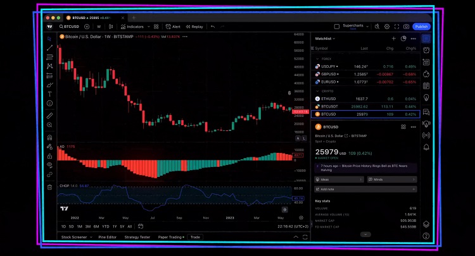The image size is (475, 256).
Task: Open the emoji icons drawing tool
Action: tap(49, 103)
